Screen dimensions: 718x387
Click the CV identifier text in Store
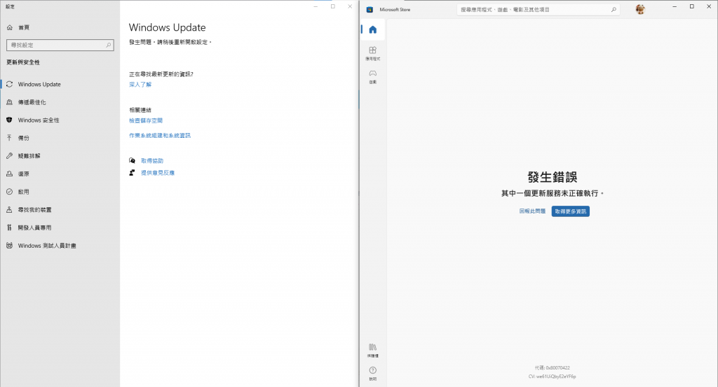click(x=553, y=377)
